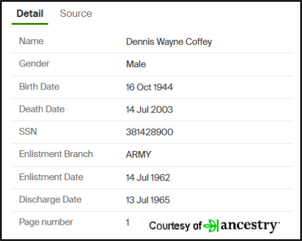The image size is (302, 241).
Task: Click the SSN number value
Action: coord(149,132)
